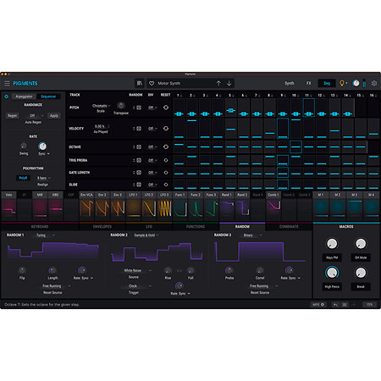Select the Sequencer mode
The width and height of the screenshot is (381, 381).
tap(48, 97)
